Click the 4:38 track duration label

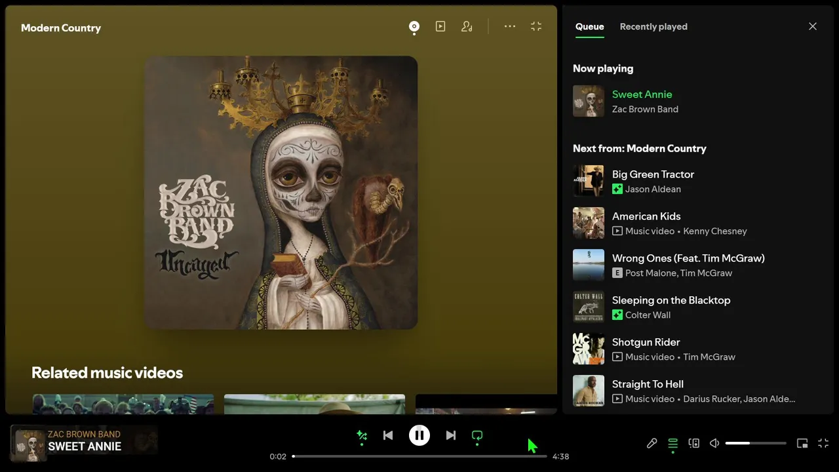pyautogui.click(x=560, y=456)
